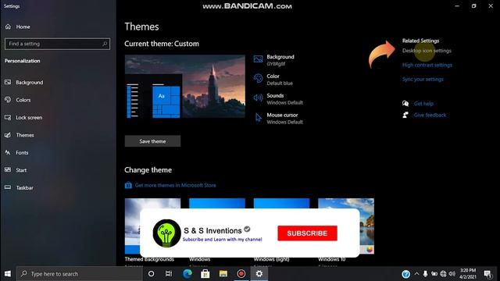
Task: Click the taskbar search box
Action: (x=79, y=274)
